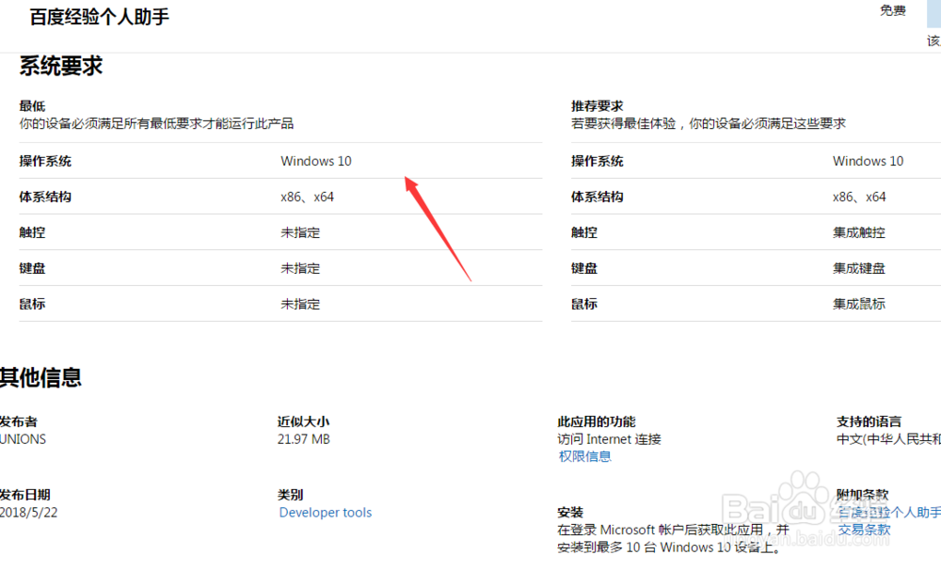Viewport: 941px width, 571px height.
Task: Click the 百度经验个人助手 app title
Action: (100, 17)
